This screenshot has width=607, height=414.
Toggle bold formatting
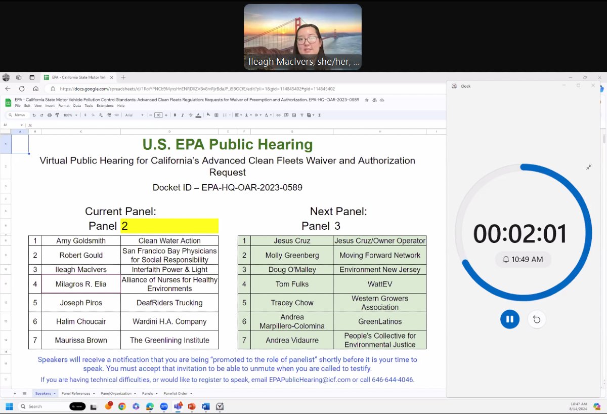pyautogui.click(x=175, y=115)
